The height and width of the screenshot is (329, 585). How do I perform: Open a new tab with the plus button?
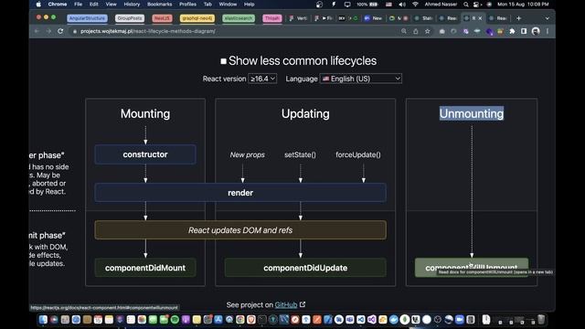point(518,18)
